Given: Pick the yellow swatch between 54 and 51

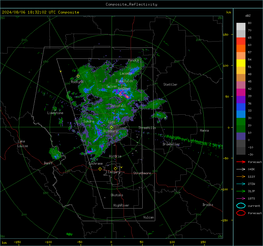Looking at the screenshot, I should [x=241, y=63].
